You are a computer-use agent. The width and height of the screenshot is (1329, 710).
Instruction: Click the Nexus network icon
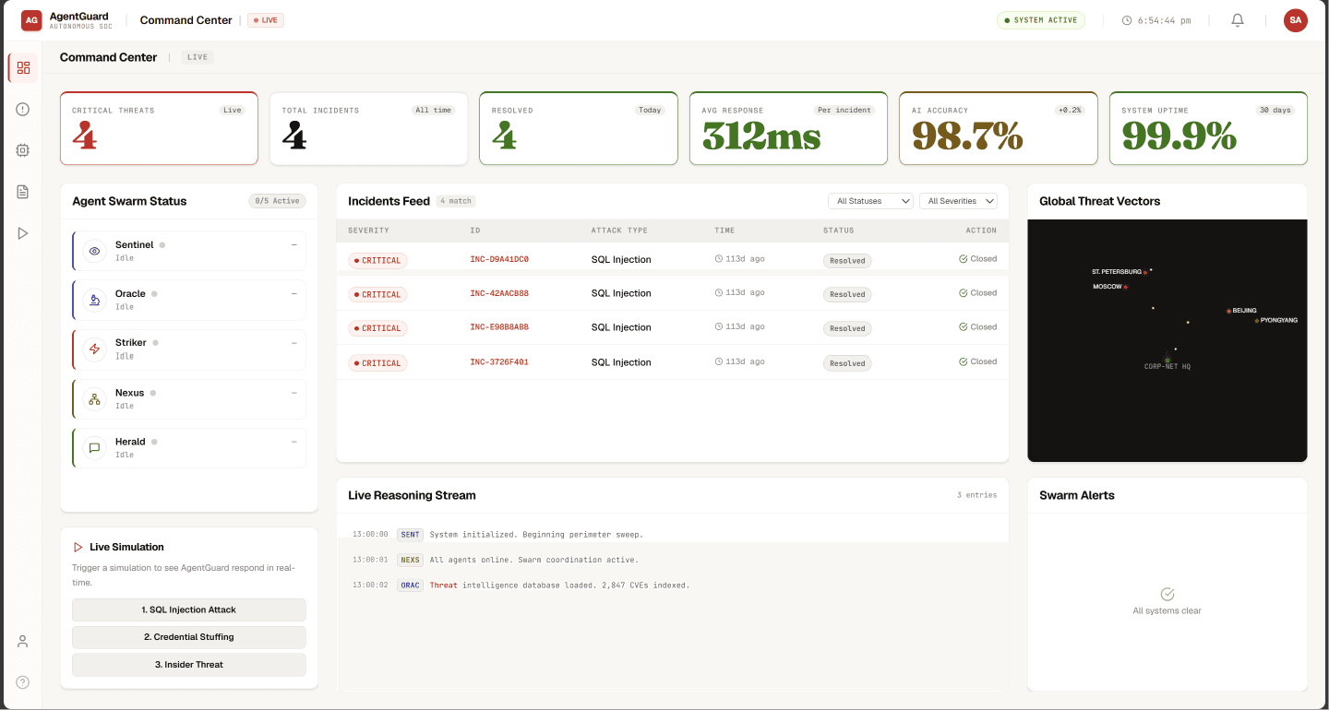pyautogui.click(x=94, y=398)
